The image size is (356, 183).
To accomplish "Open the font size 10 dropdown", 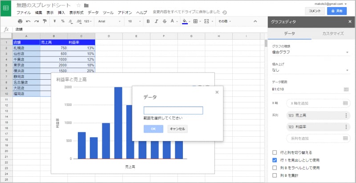I will pos(134,21).
